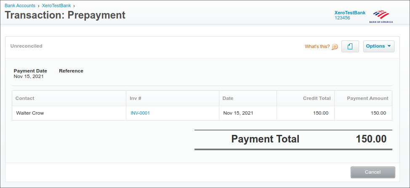Open invoice INV-0001
The width and height of the screenshot is (410, 188).
[140, 113]
